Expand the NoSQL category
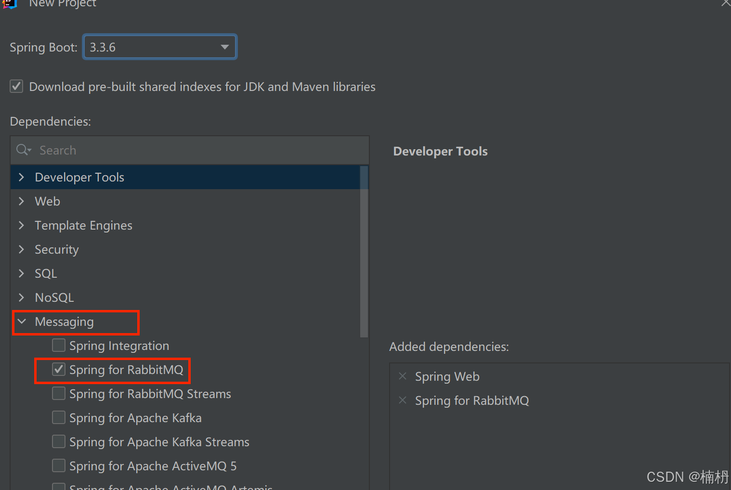Viewport: 731px width, 490px height. pos(21,297)
